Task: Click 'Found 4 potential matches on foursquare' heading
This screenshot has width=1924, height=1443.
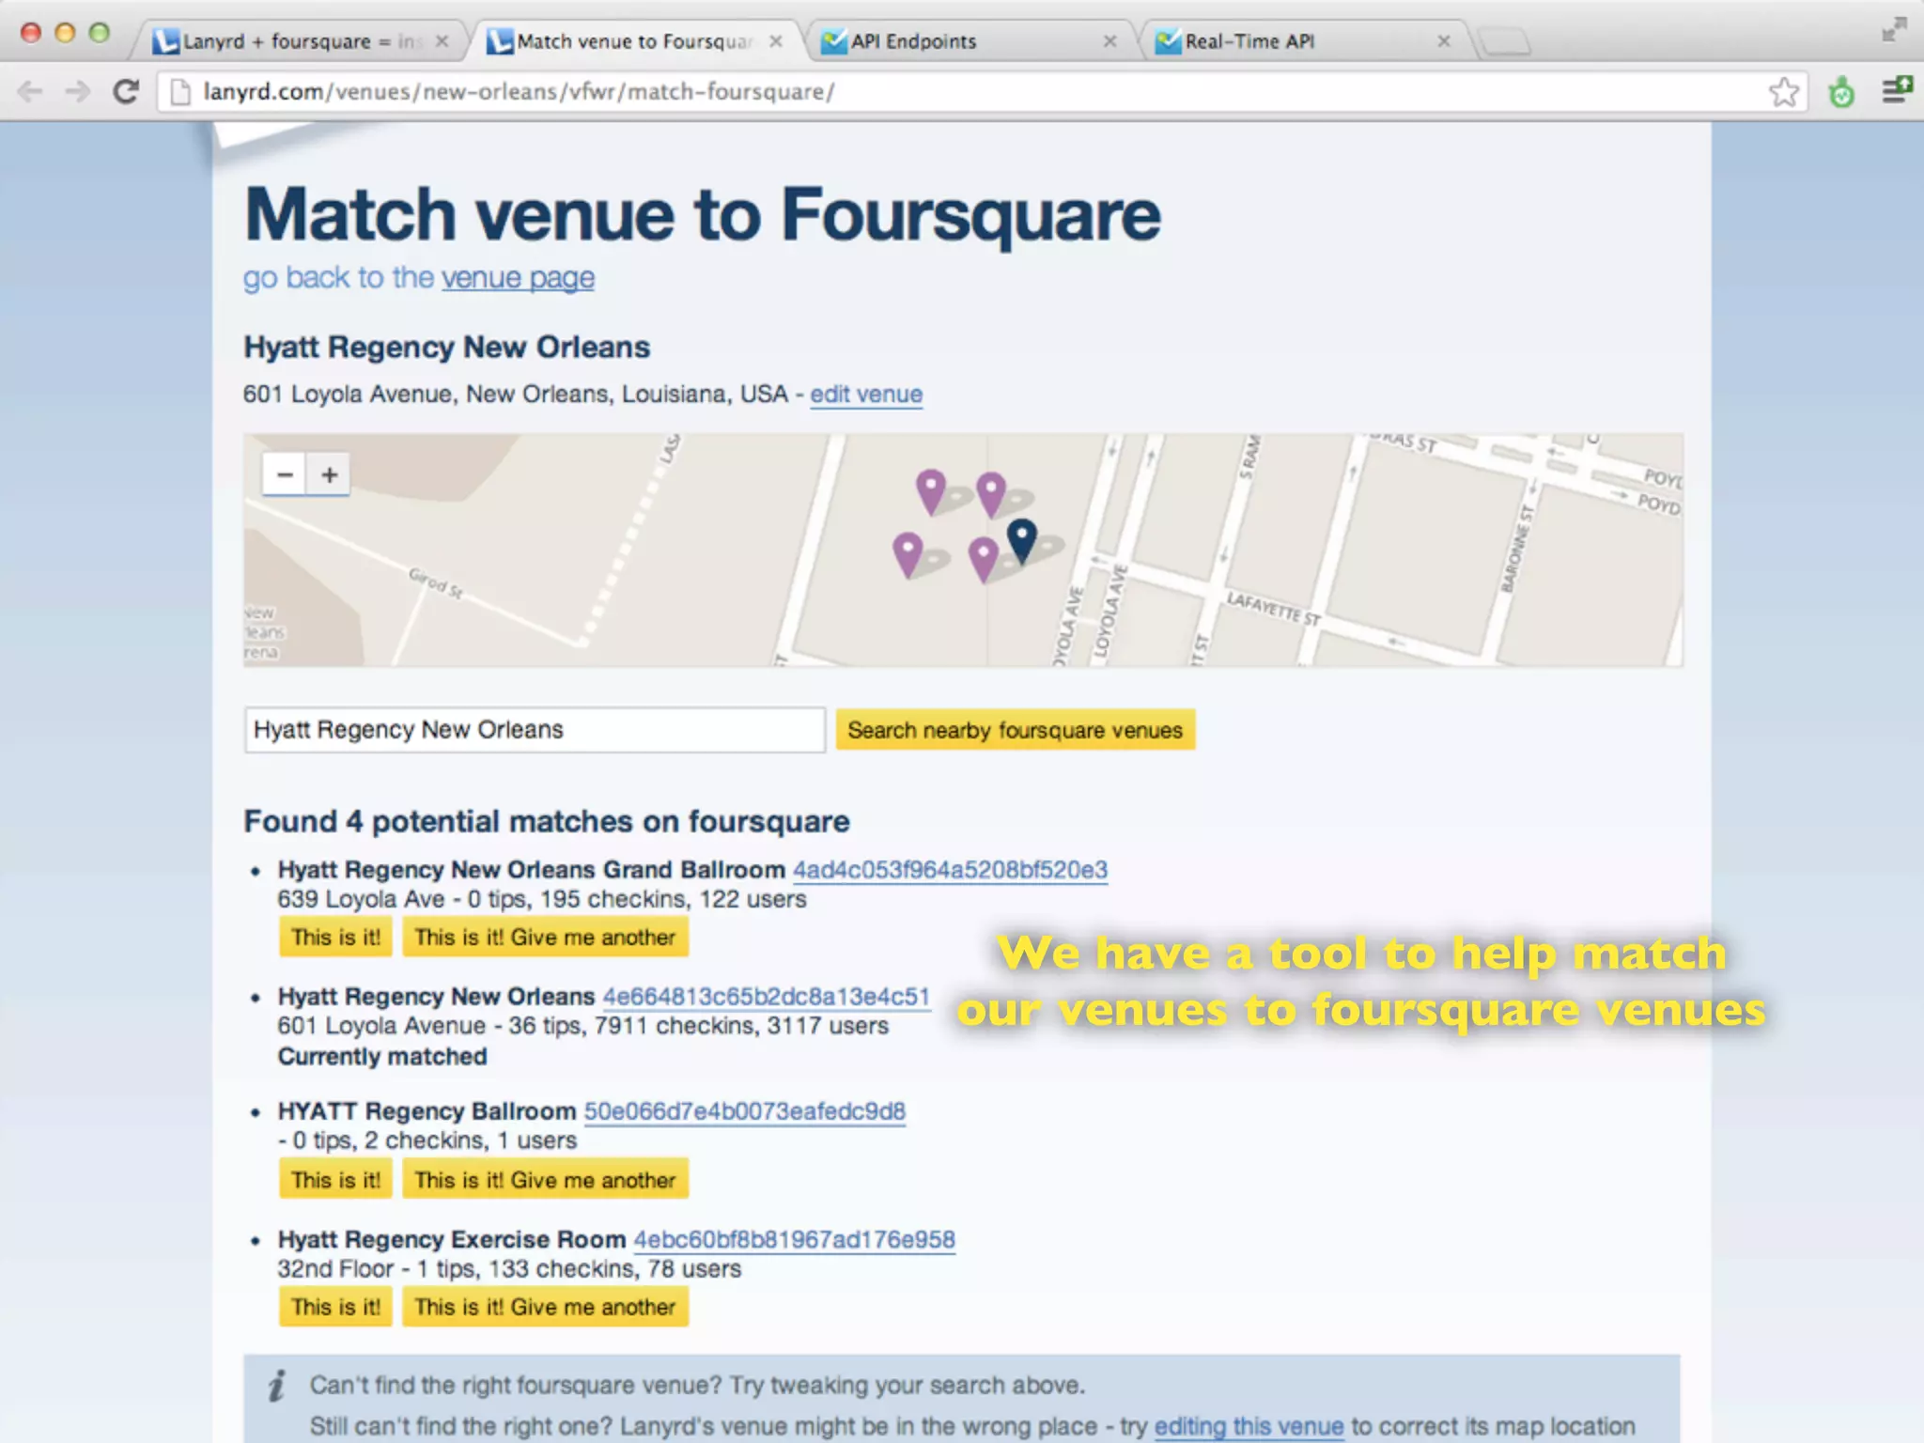Action: (x=547, y=822)
